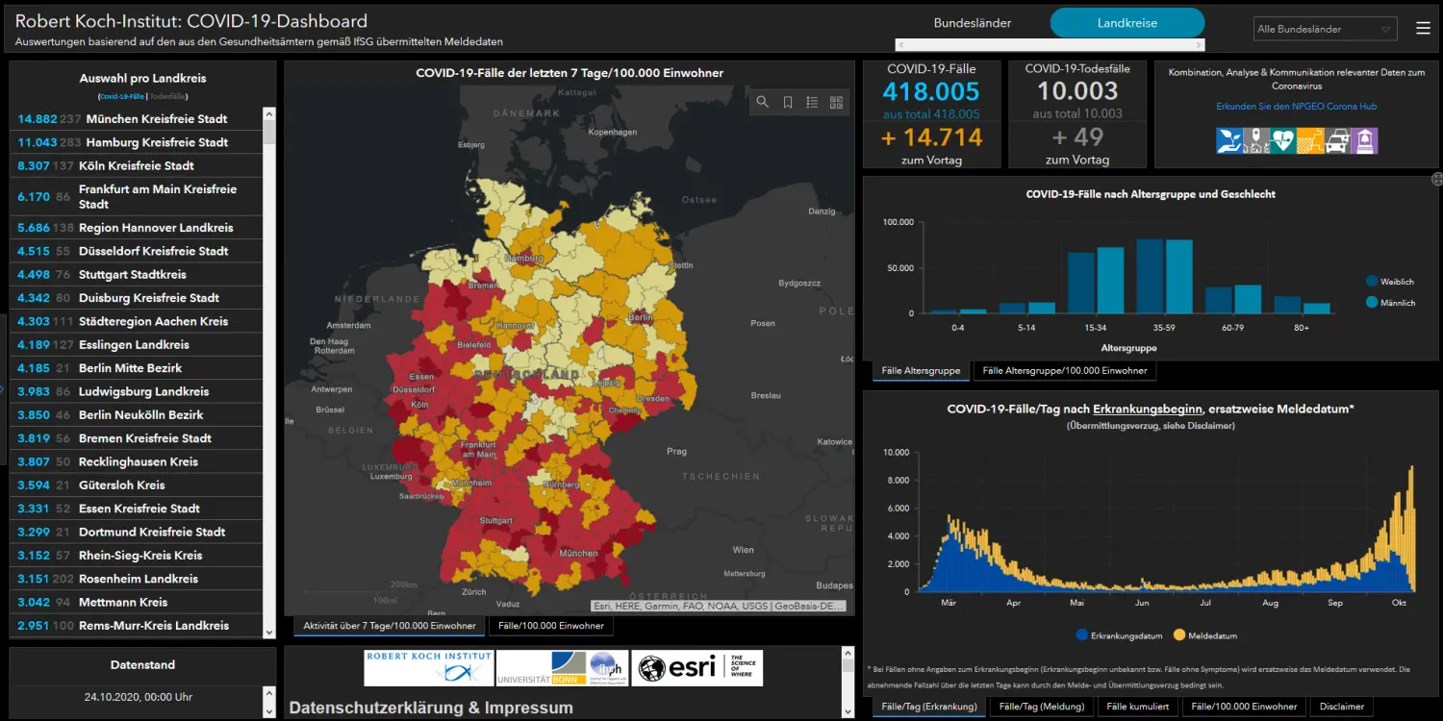Select the map search magnifier tool
The image size is (1443, 721).
763,101
